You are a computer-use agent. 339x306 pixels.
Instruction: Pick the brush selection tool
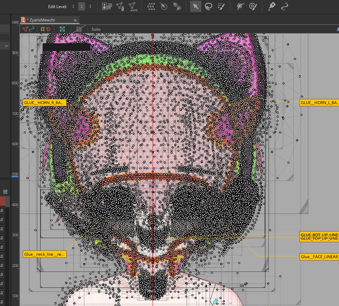(x=221, y=6)
